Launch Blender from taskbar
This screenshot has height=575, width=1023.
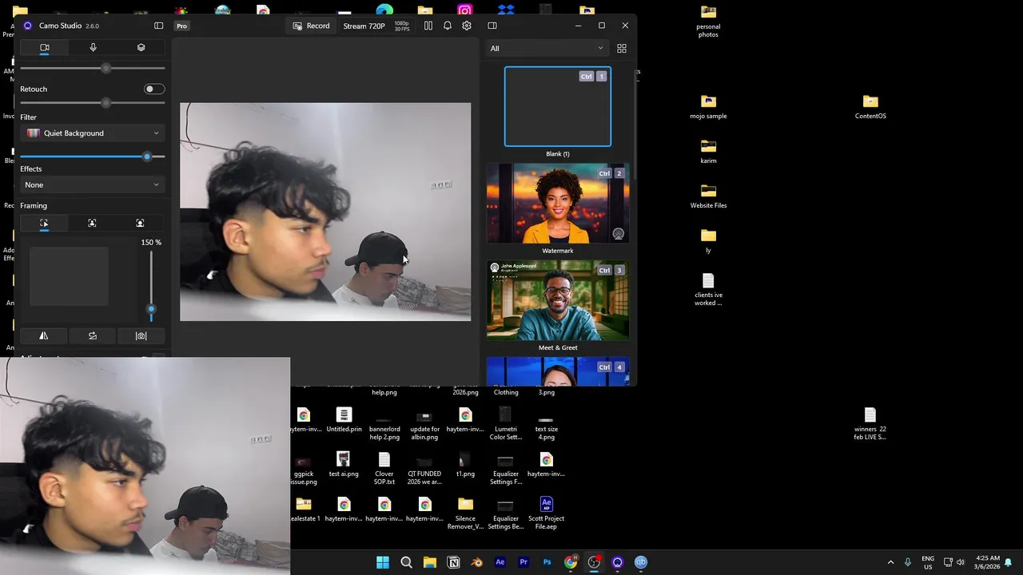(x=476, y=562)
